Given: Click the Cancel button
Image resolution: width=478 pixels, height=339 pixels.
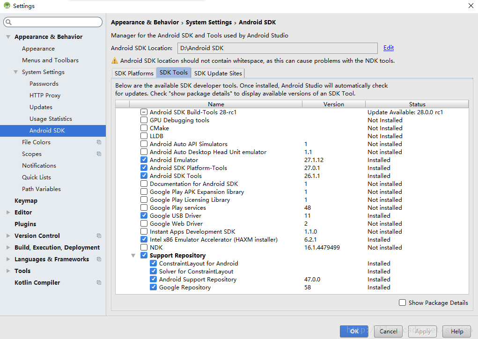Looking at the screenshot, I should [389, 332].
